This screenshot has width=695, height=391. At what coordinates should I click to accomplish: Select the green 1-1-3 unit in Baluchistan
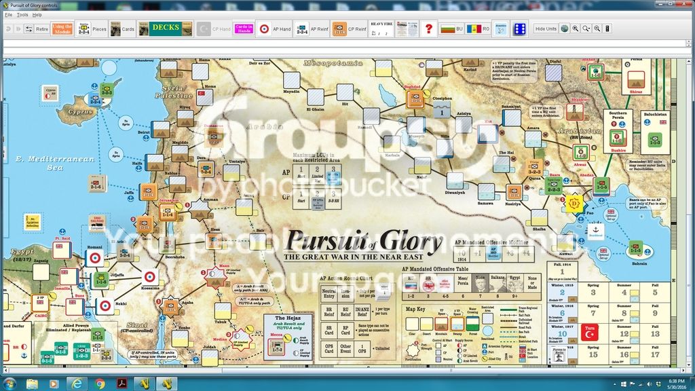(655, 140)
